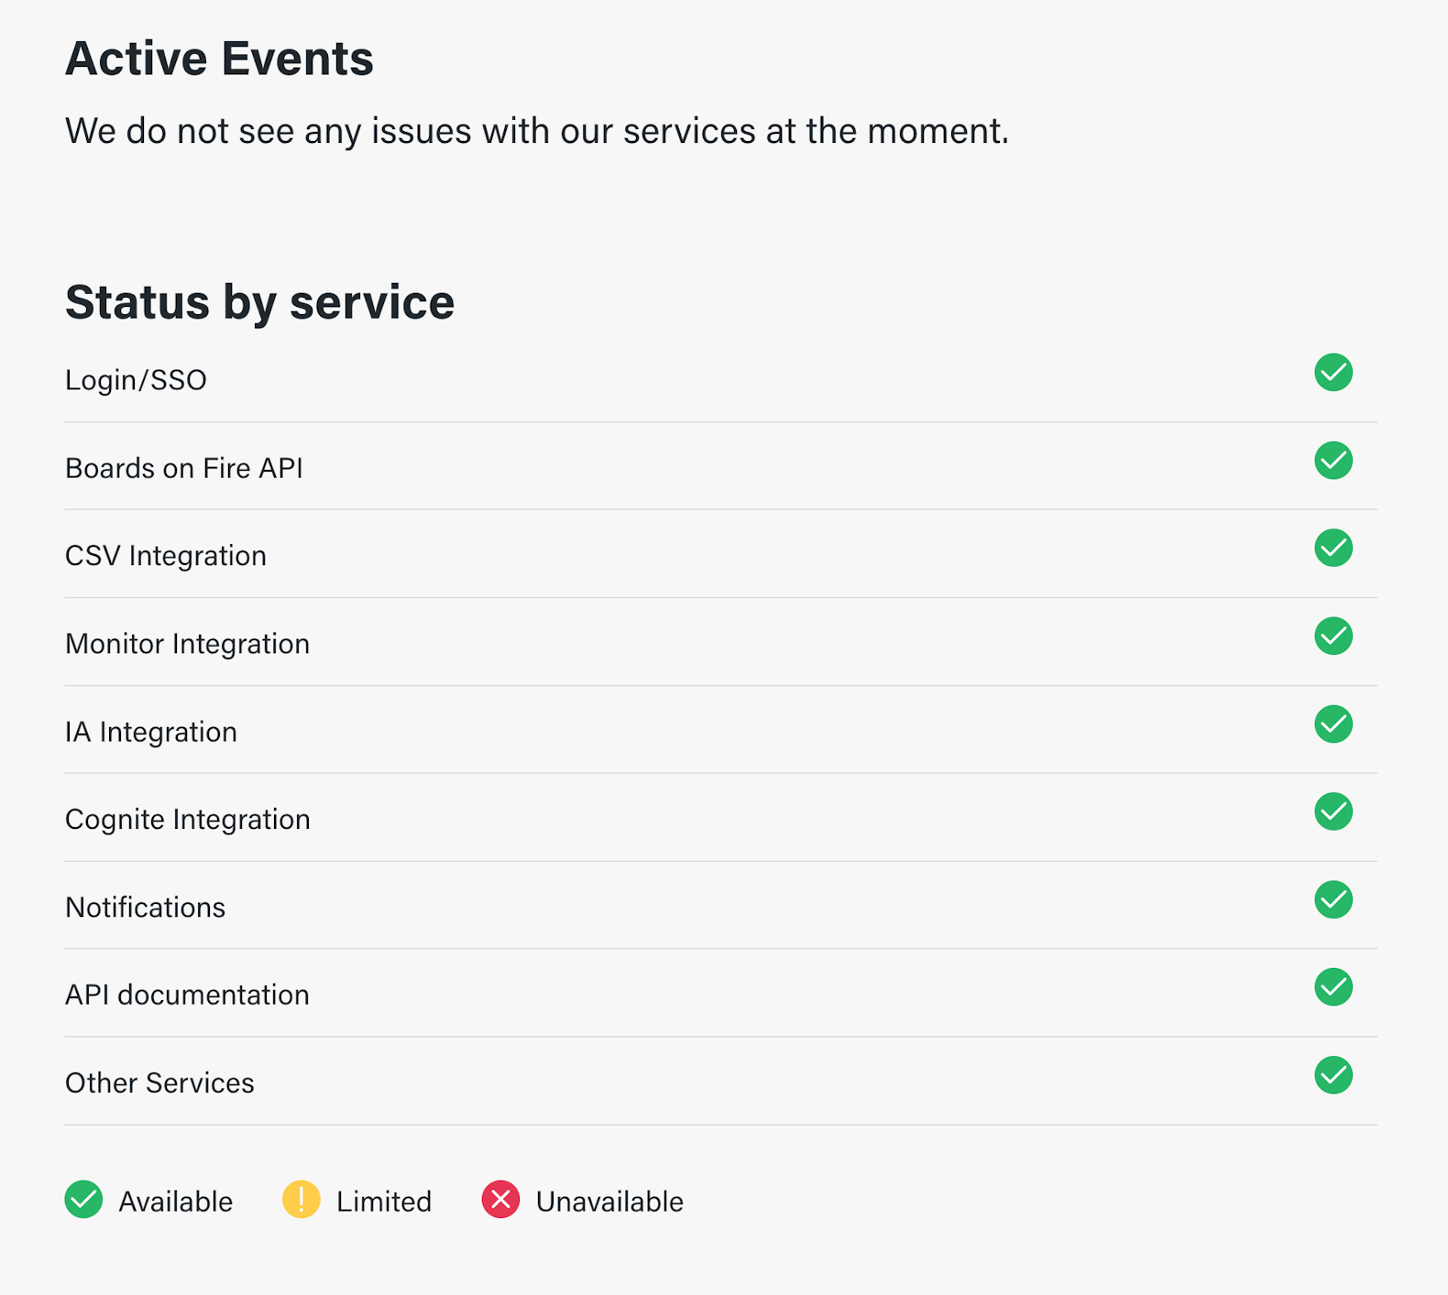Click the Other Services status checkmark
Viewport: 1448px width, 1295px height.
pyautogui.click(x=1333, y=1075)
